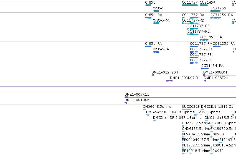Open the CG11737-RD transcript
The width and height of the screenshot is (236, 155).
pos(193,20)
